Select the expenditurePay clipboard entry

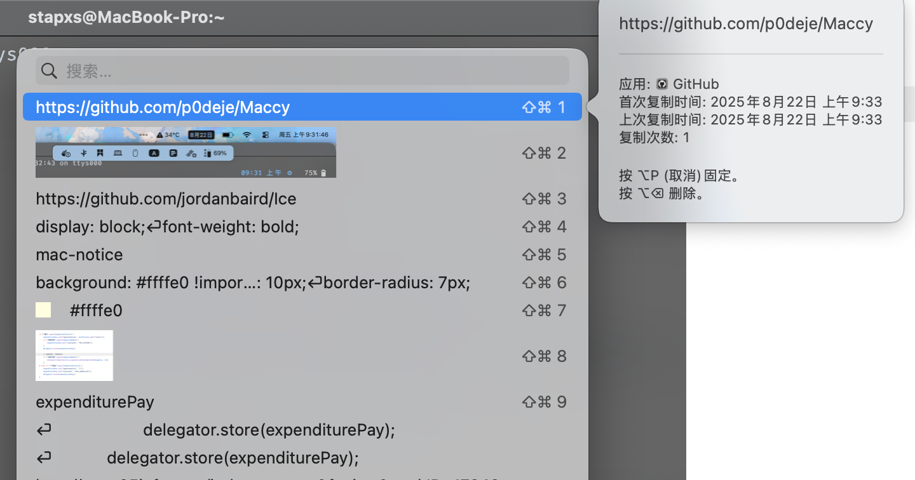(x=302, y=402)
